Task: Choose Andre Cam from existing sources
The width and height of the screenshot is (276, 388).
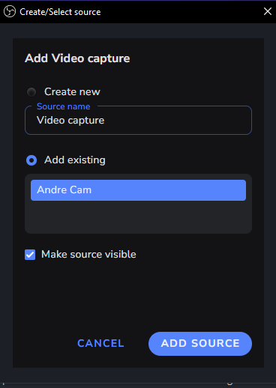Action: (138, 190)
